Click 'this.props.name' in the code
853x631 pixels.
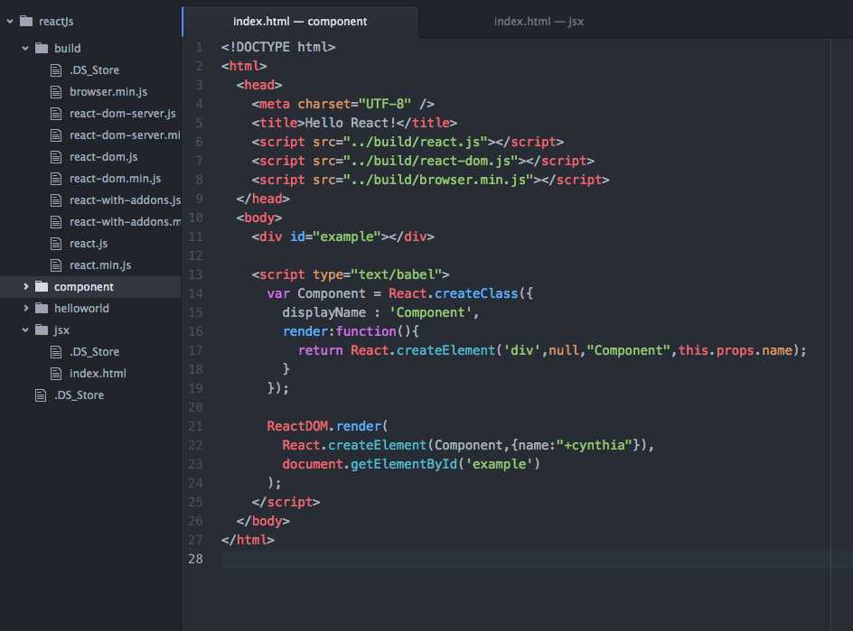click(735, 350)
